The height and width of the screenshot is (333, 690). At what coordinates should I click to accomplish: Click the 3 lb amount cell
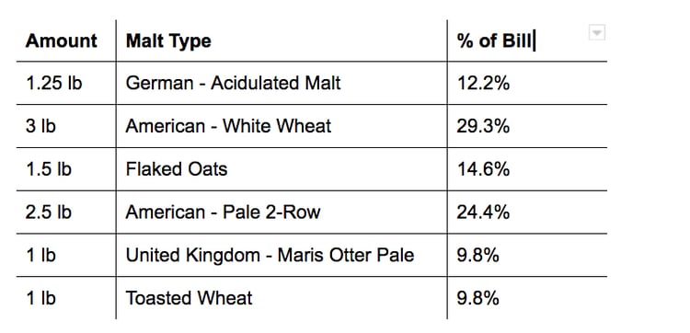(x=66, y=126)
